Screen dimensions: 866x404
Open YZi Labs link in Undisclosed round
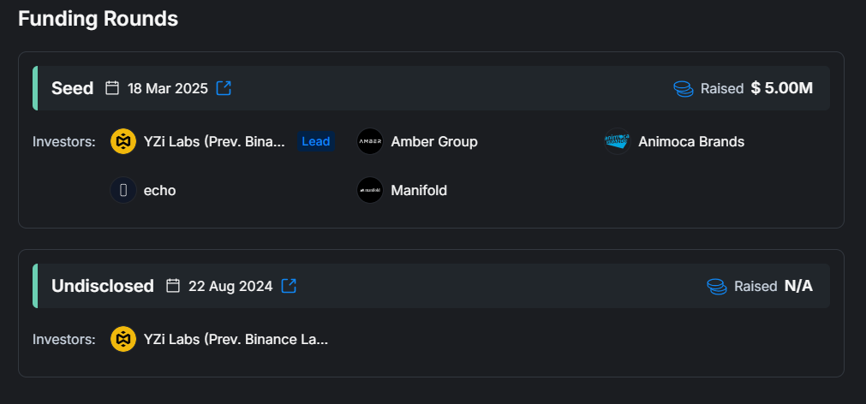pyautogui.click(x=236, y=339)
